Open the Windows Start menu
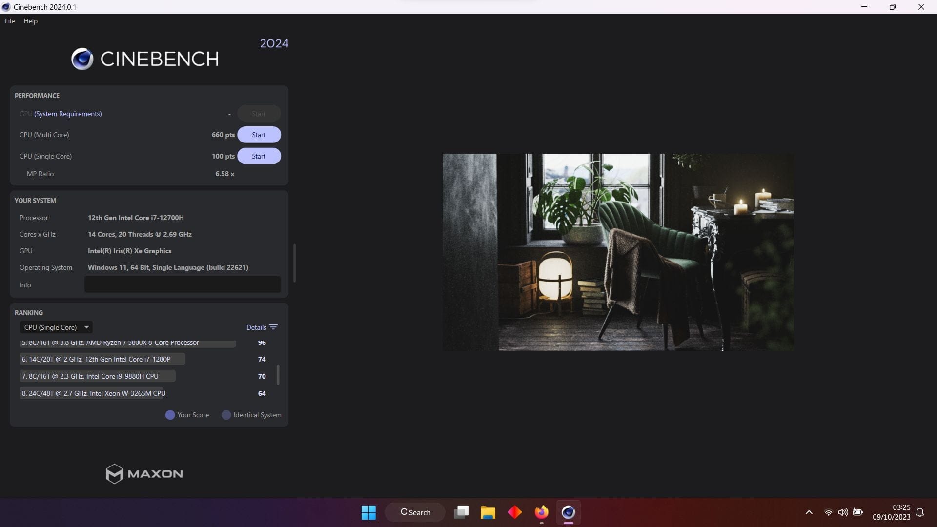This screenshot has width=937, height=527. tap(368, 512)
